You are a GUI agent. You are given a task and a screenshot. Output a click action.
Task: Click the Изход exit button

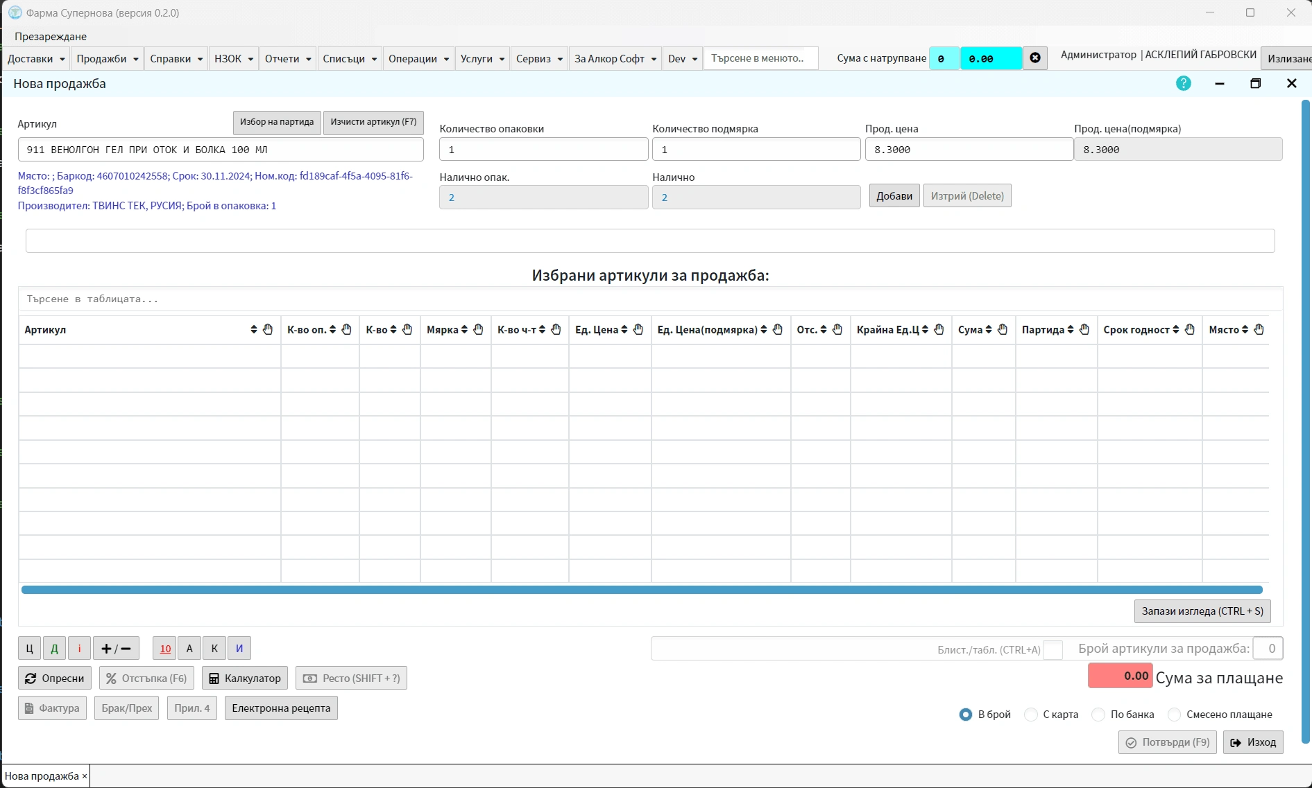(1253, 742)
